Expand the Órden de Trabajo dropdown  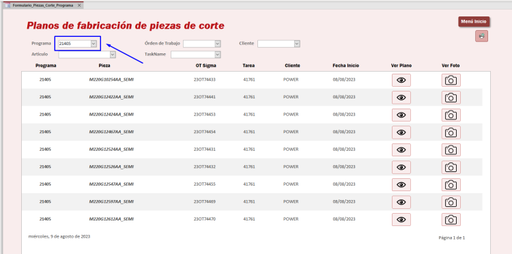(x=218, y=44)
